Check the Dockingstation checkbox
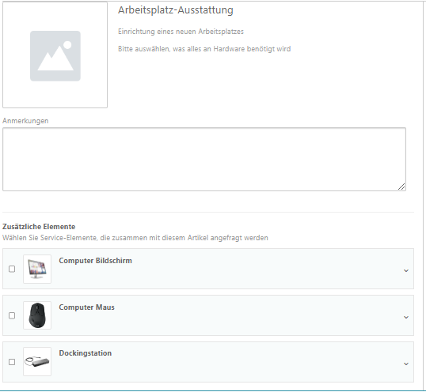426x392 pixels. (x=12, y=362)
